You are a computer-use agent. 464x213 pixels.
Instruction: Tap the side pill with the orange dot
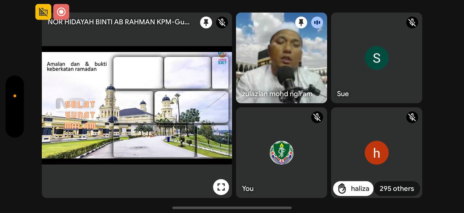point(15,106)
